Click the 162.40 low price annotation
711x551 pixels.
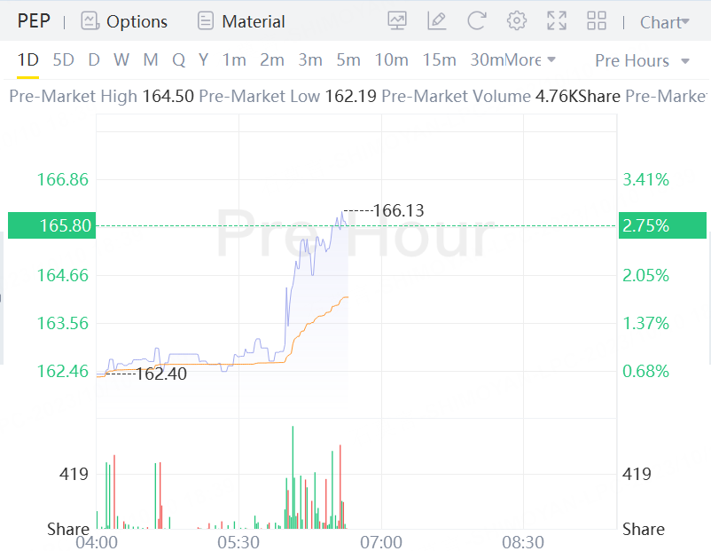pos(161,374)
